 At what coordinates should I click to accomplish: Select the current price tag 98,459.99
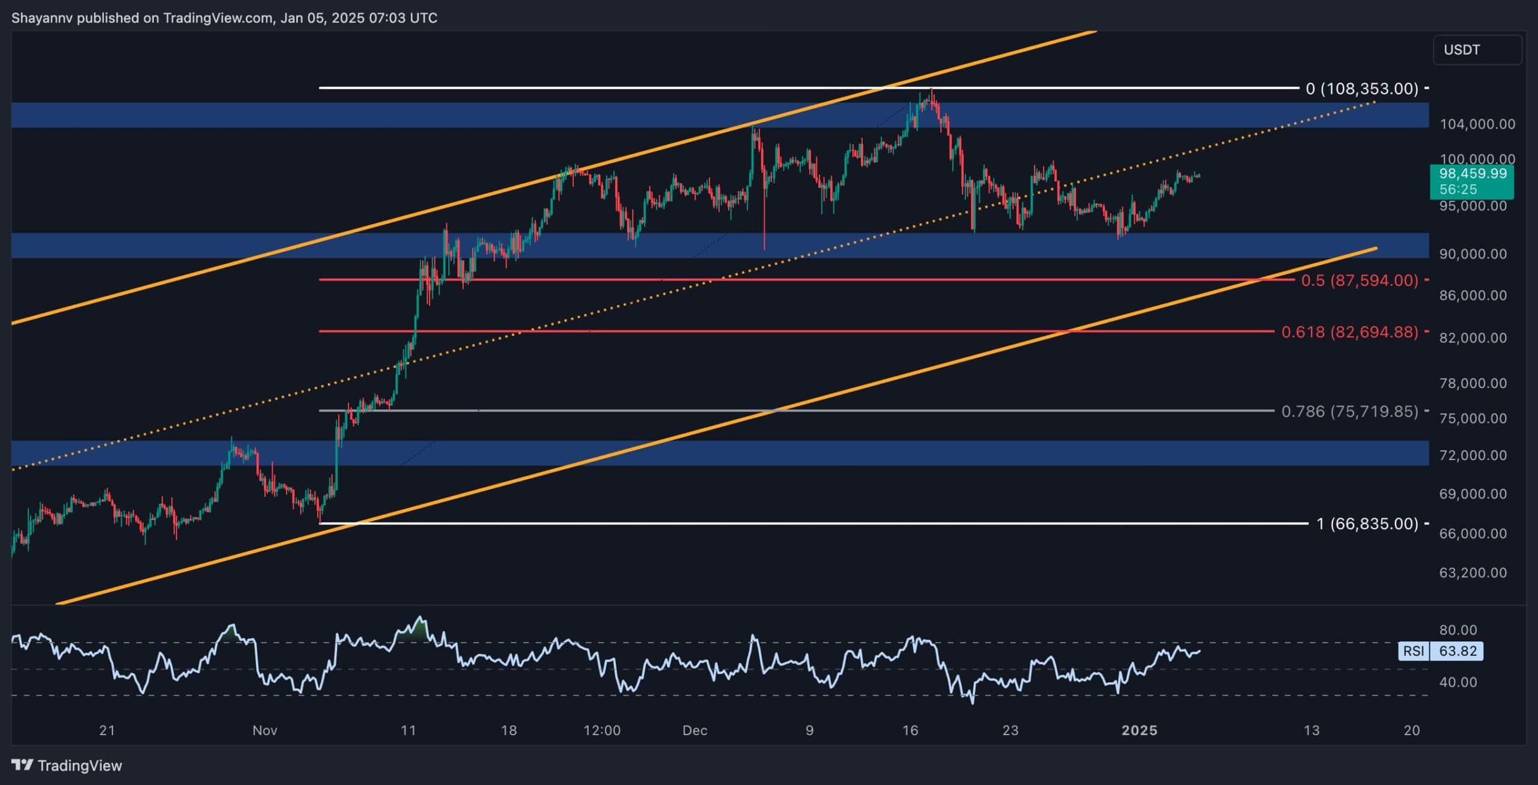1473,181
